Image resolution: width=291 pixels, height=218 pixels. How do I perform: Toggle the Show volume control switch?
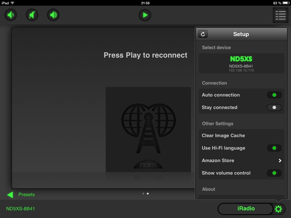point(274,173)
